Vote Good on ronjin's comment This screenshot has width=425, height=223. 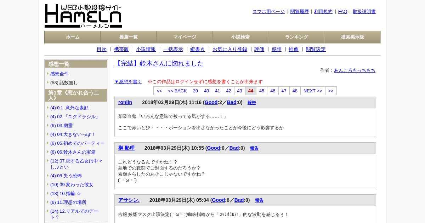coord(211,103)
